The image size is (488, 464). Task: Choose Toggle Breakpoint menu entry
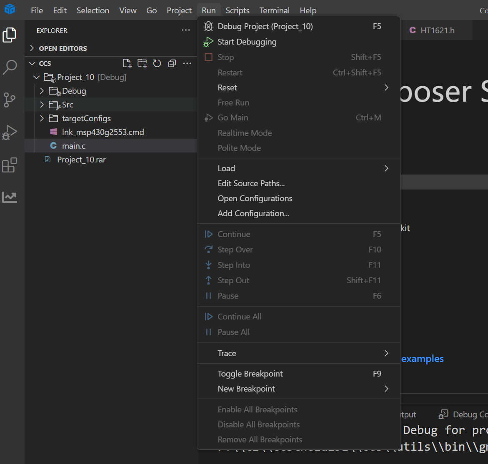298,374
